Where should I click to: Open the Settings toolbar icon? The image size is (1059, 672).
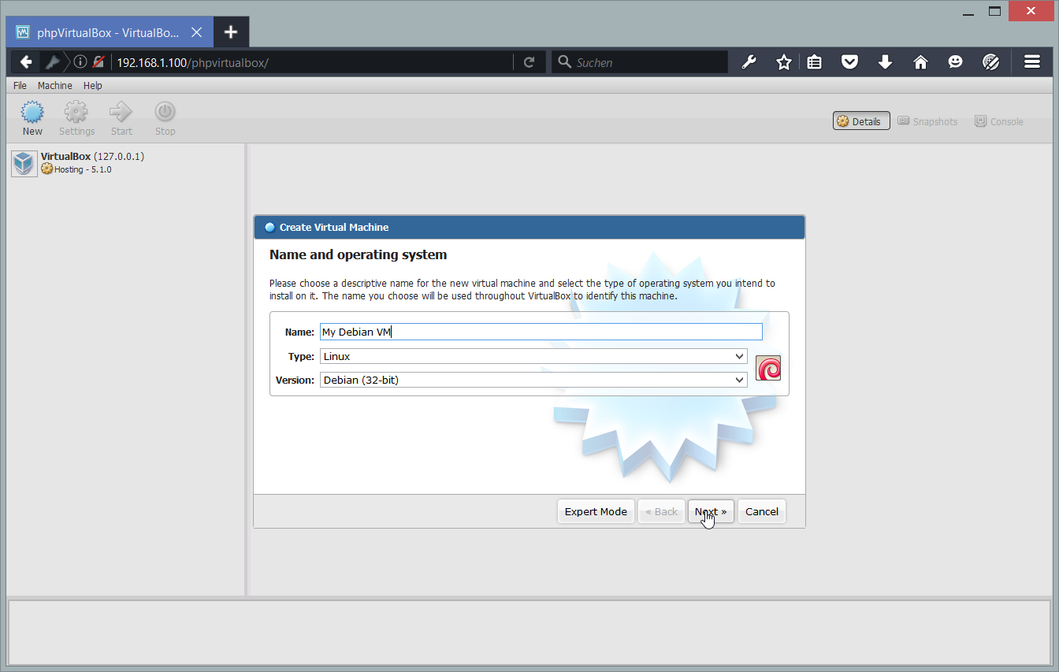[76, 112]
